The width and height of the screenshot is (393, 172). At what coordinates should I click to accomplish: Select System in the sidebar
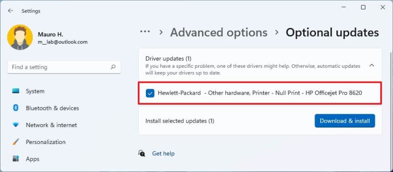(35, 91)
